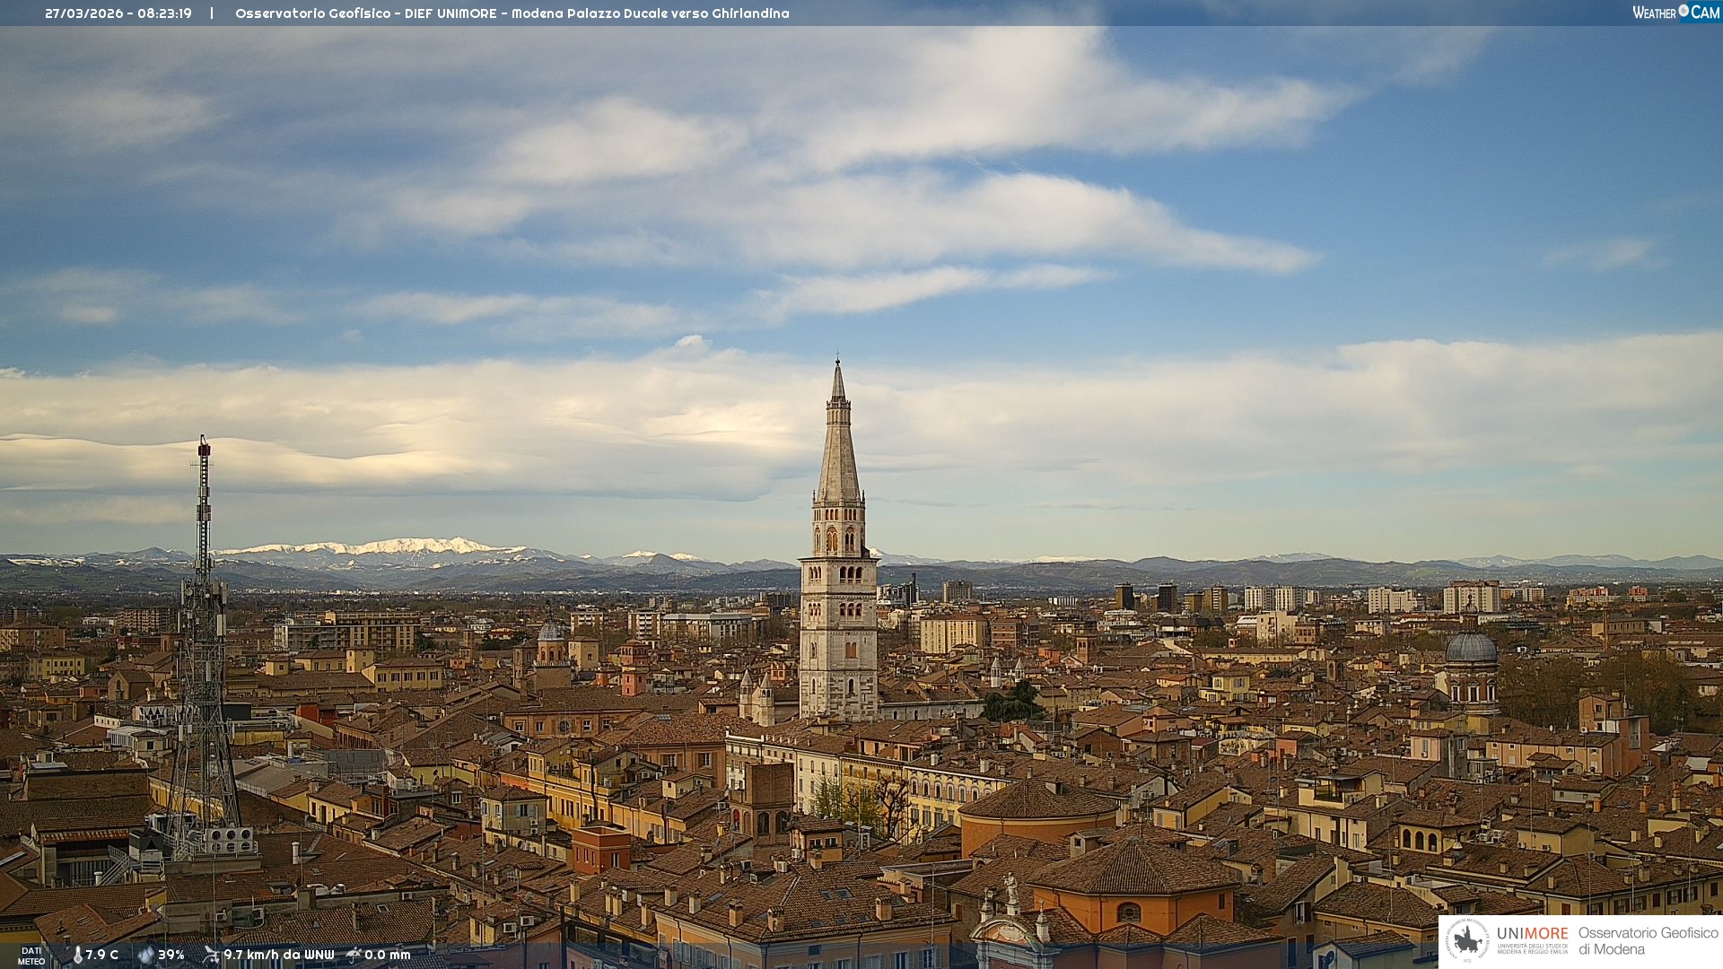The width and height of the screenshot is (1723, 969).
Task: Click the camera lens in WeatherCam logo
Action: tap(1684, 11)
